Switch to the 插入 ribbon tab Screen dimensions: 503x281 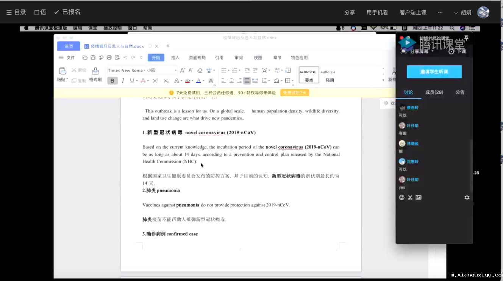(x=175, y=58)
